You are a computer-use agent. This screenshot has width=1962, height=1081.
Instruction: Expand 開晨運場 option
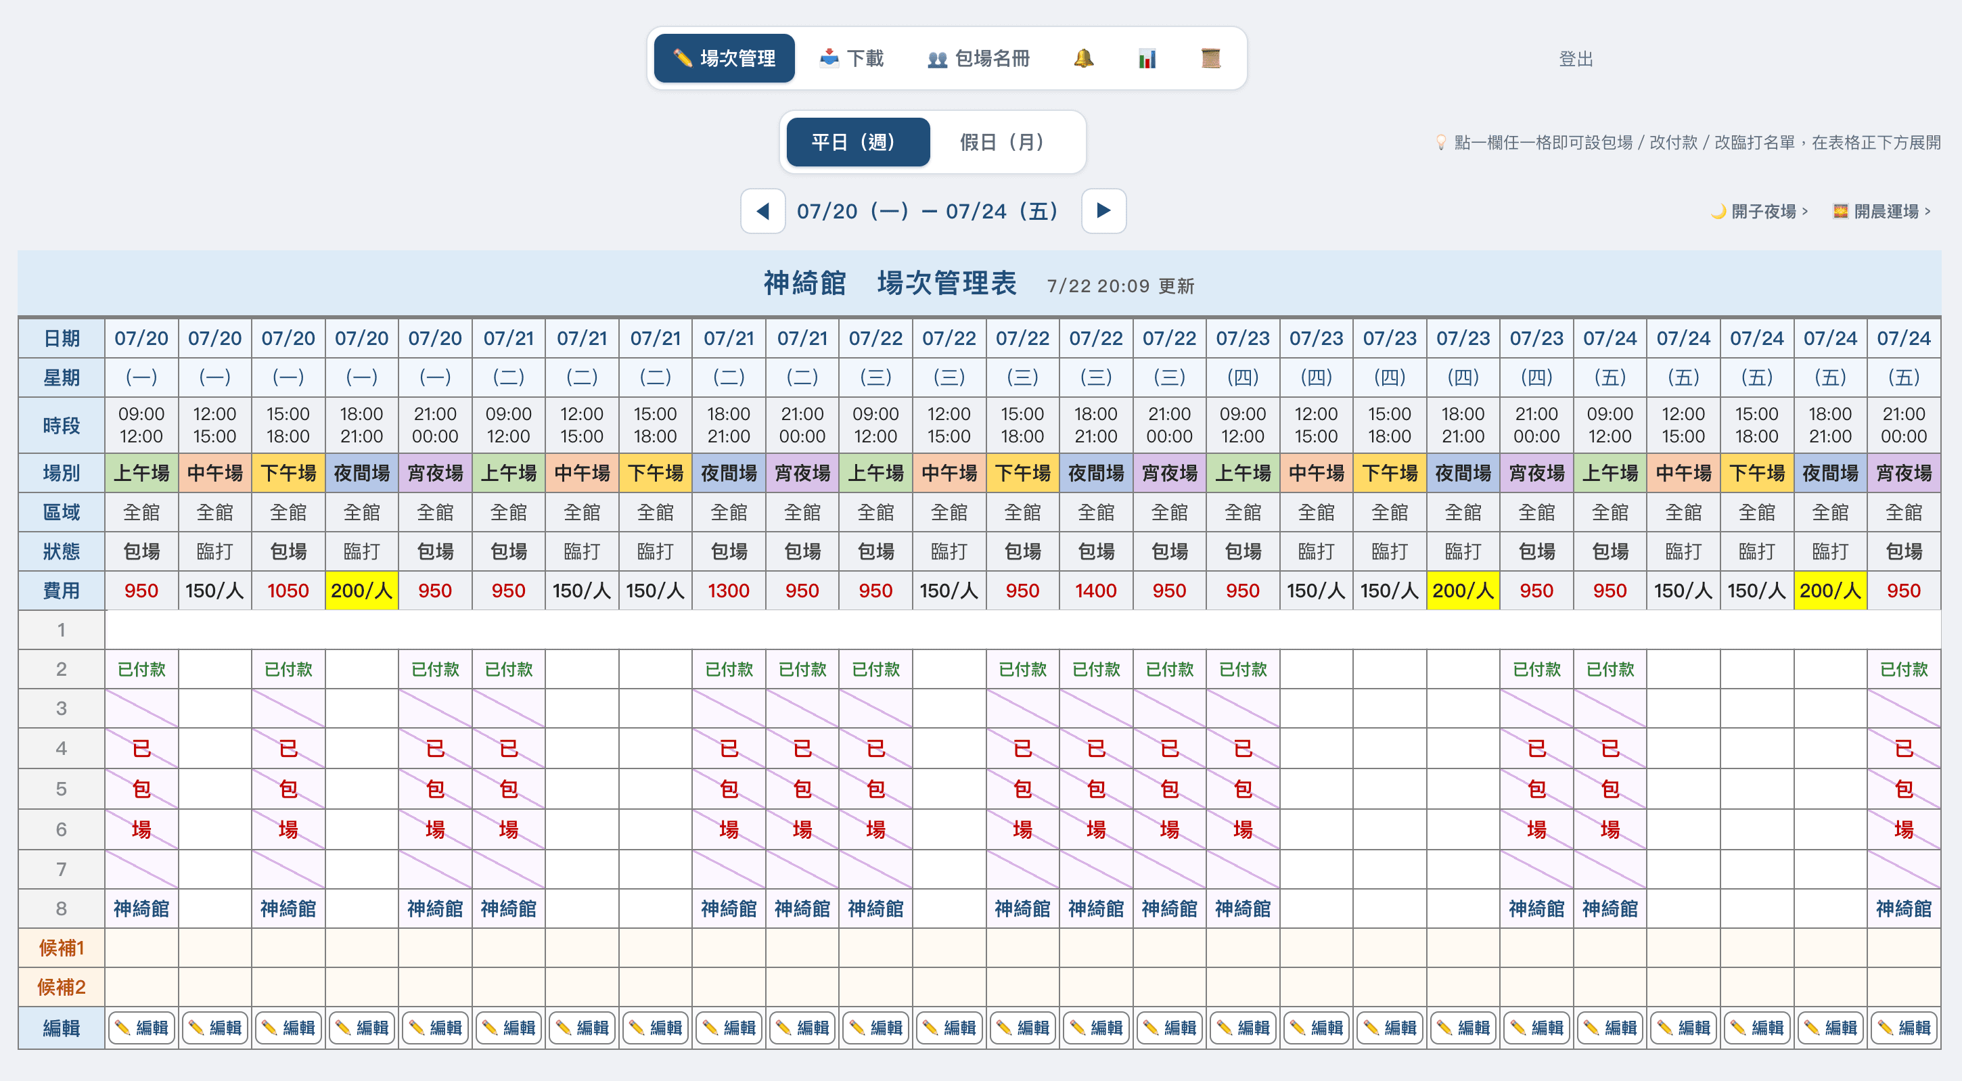click(x=1881, y=211)
